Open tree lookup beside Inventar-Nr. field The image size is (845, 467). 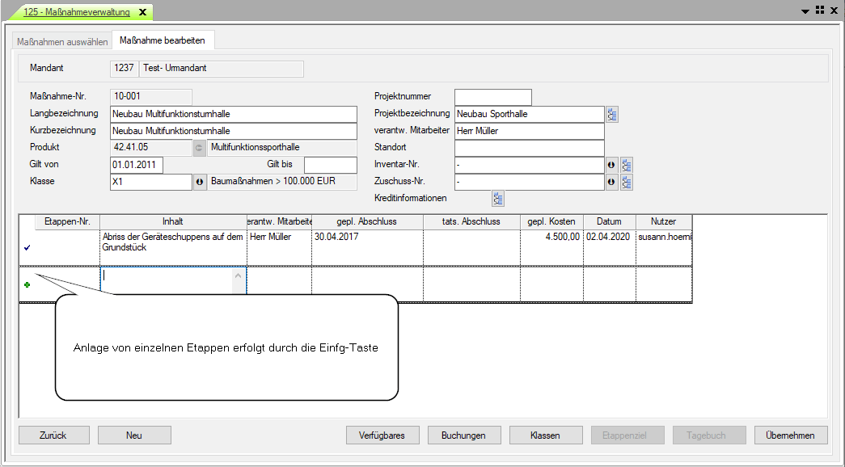click(x=626, y=165)
